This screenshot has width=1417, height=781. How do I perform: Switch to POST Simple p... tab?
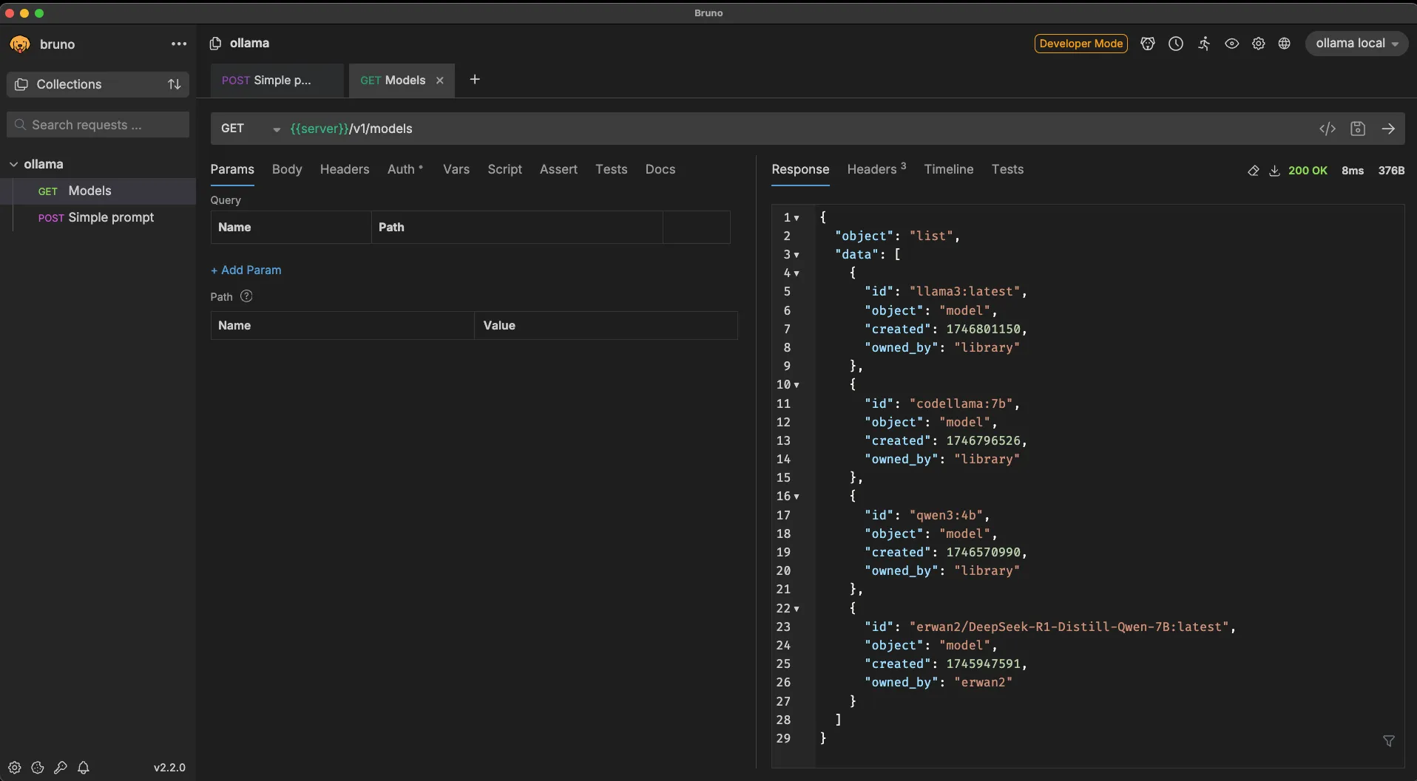pyautogui.click(x=277, y=81)
